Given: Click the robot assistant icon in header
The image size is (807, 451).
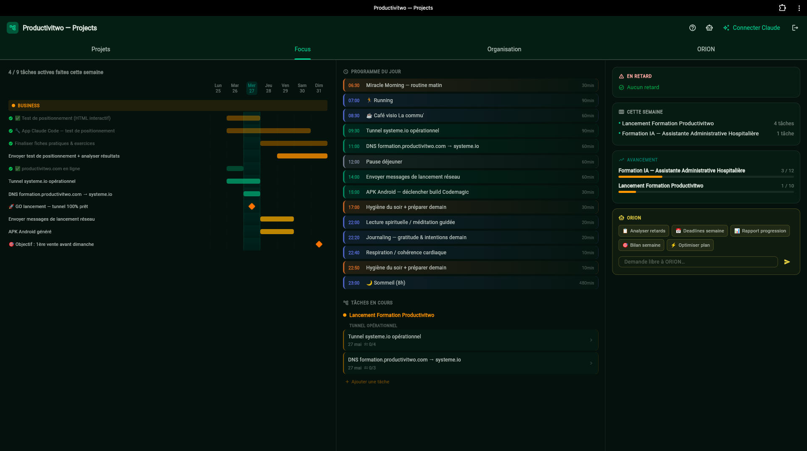Looking at the screenshot, I should click(709, 28).
